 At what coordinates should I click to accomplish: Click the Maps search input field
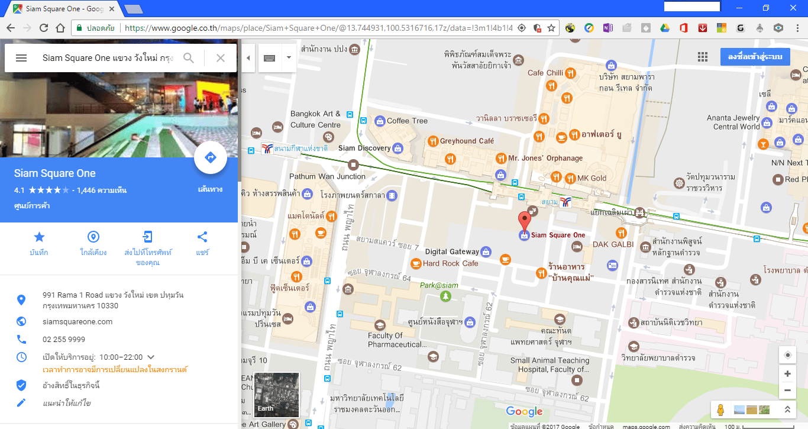pos(108,58)
